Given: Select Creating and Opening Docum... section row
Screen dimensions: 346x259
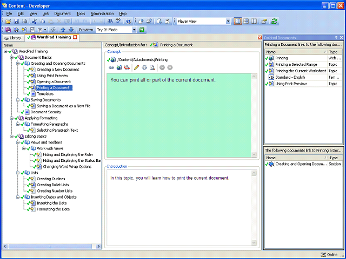Looking at the screenshot, I should pyautogui.click(x=303, y=164).
